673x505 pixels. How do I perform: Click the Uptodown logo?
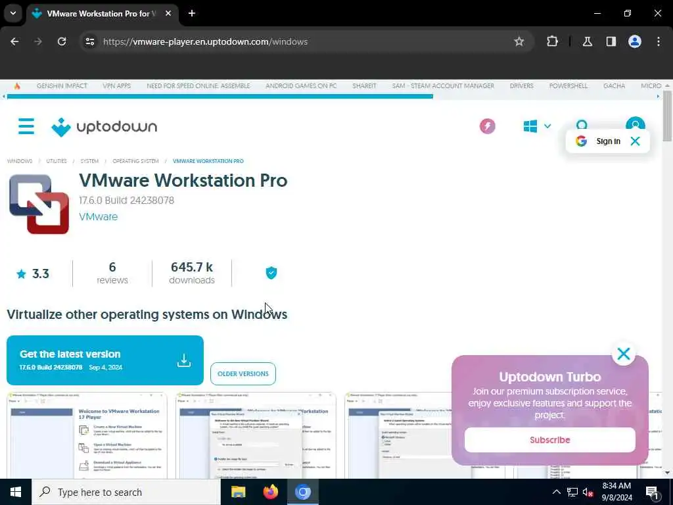pyautogui.click(x=104, y=127)
